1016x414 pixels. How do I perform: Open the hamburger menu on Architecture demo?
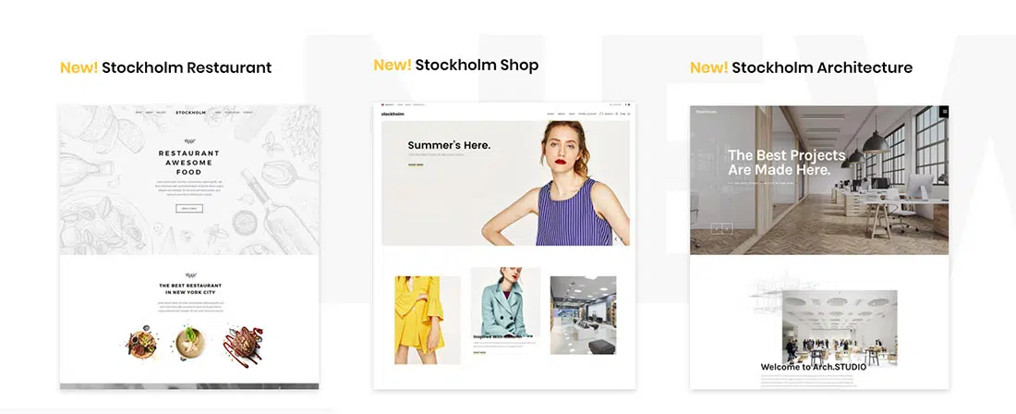pyautogui.click(x=943, y=112)
